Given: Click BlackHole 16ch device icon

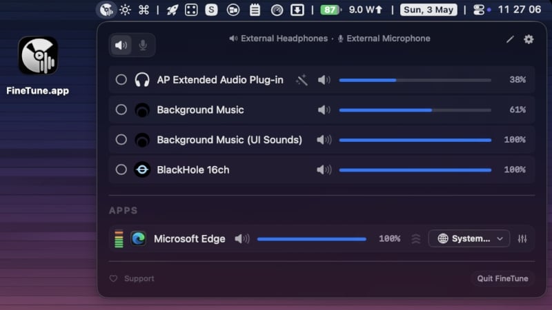Looking at the screenshot, I should [142, 169].
